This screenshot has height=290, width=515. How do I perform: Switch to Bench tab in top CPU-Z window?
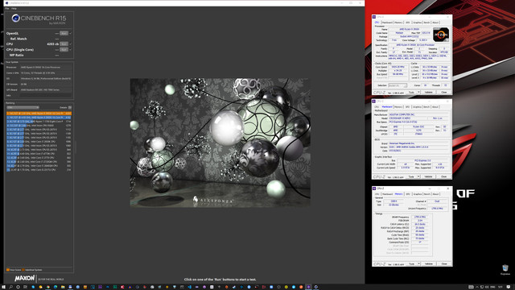tap(426, 23)
